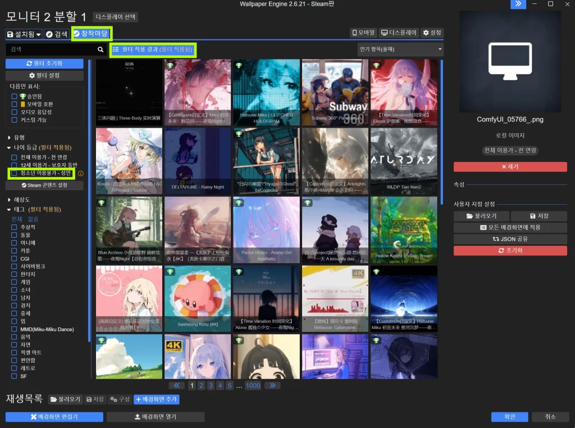575x428 pixels.
Task: Select the Swimming Kirby [4K] wallpaper thumbnail
Action: (x=197, y=299)
